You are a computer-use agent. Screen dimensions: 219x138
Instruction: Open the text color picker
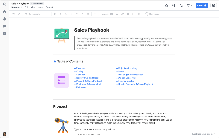coord(77,14)
